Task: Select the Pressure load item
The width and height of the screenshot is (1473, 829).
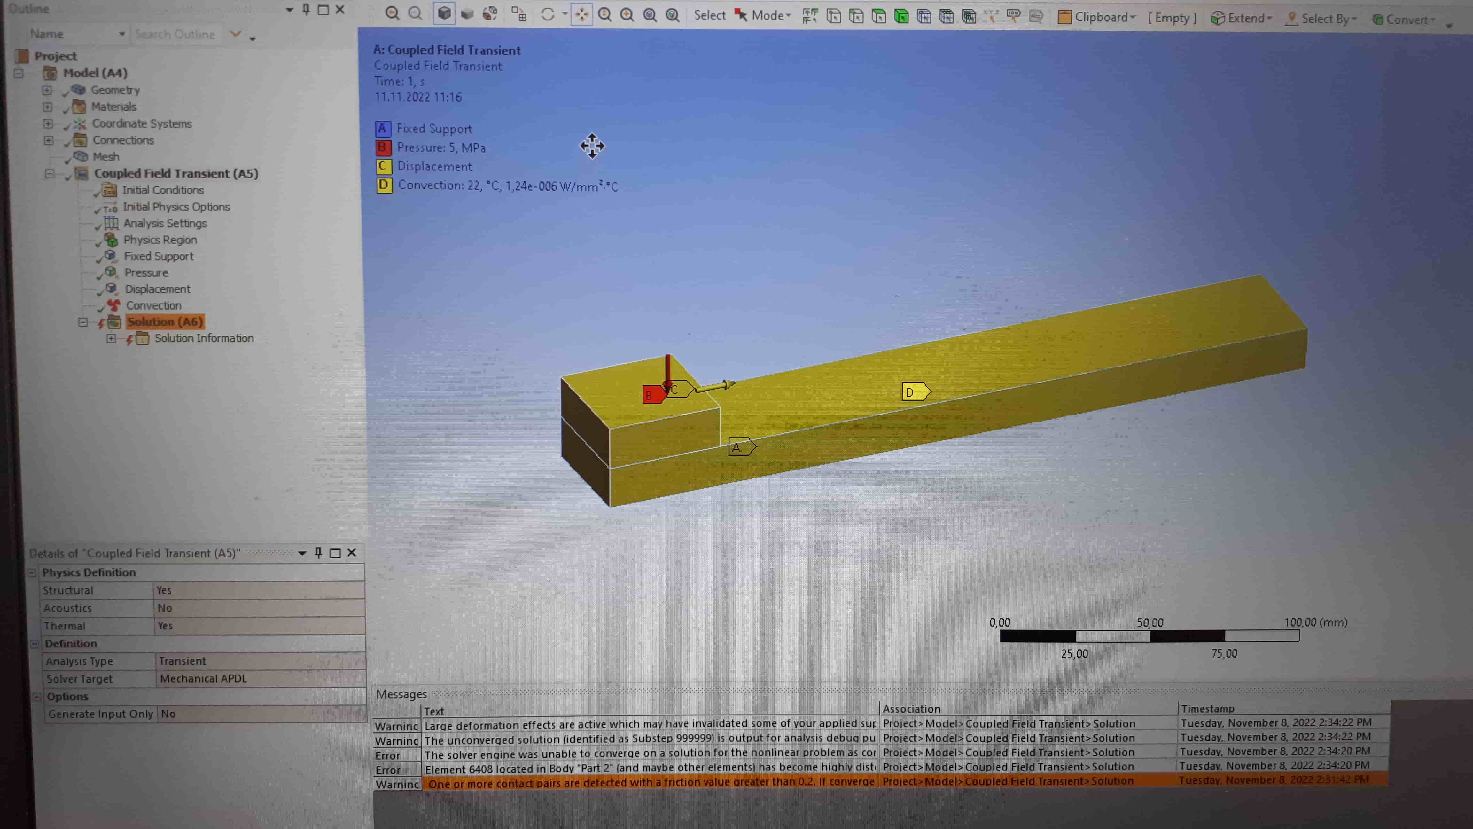Action: [146, 273]
